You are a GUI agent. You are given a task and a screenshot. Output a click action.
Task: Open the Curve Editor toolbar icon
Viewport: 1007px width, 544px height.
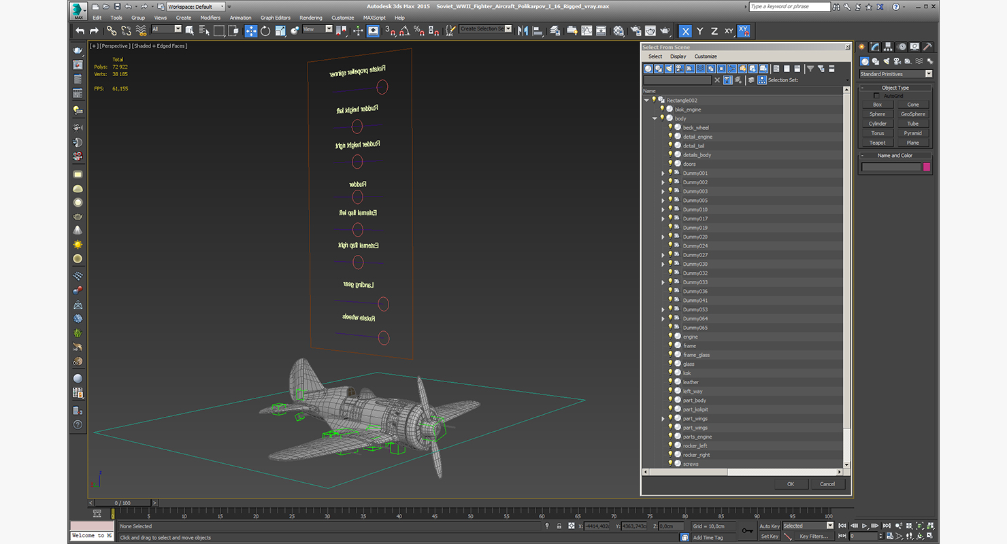coord(586,31)
